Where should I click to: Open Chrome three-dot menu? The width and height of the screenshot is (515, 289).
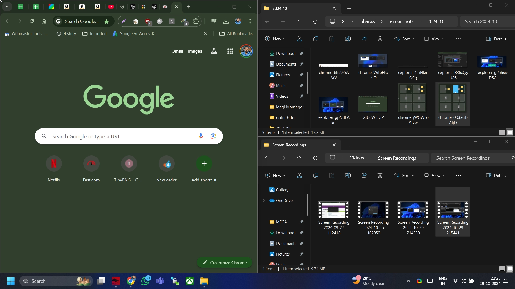coord(250,21)
